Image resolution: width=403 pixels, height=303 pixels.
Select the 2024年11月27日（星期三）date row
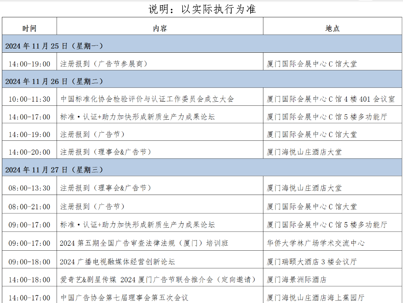coord(54,170)
